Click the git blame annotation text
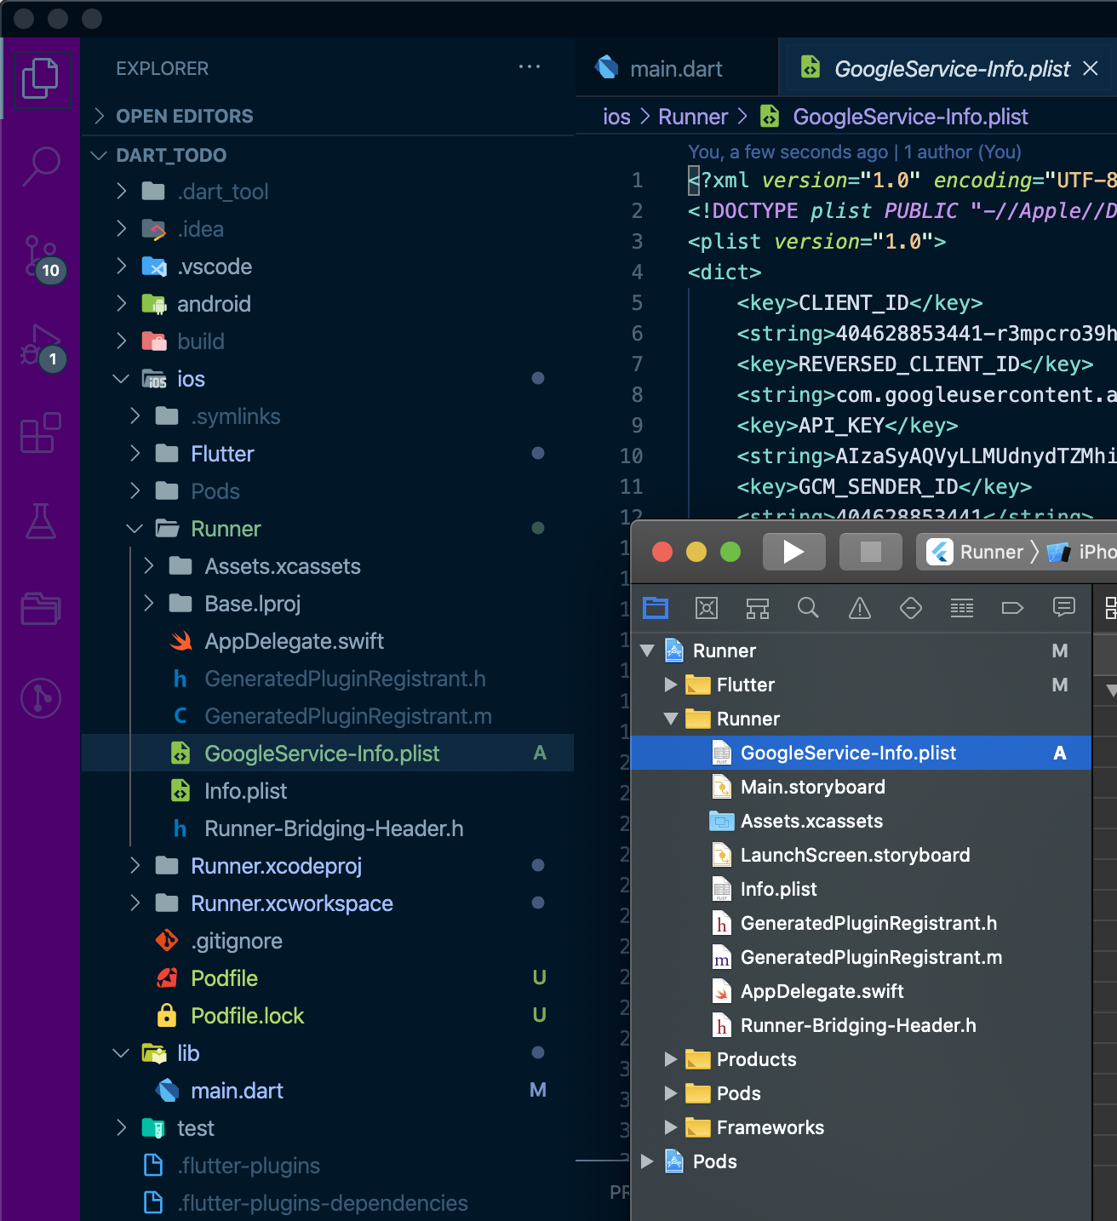This screenshot has width=1117, height=1221. (x=854, y=152)
